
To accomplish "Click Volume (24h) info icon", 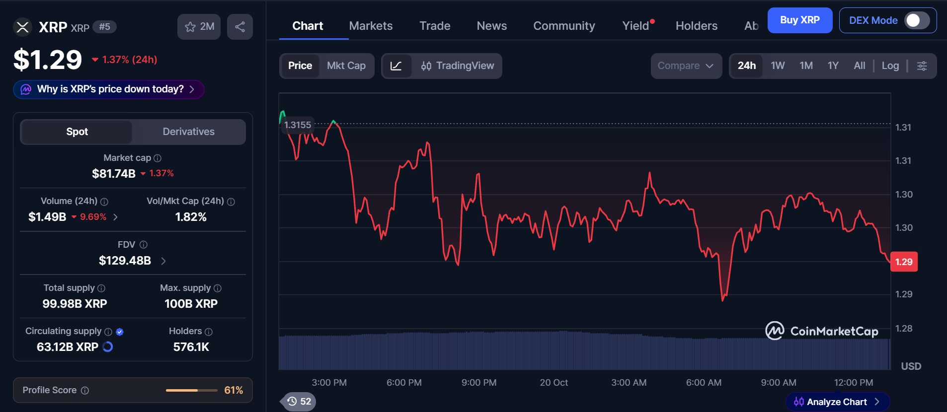I will (x=104, y=202).
